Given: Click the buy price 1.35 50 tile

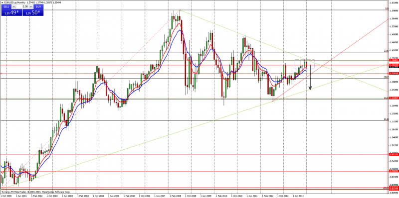Looking at the screenshot, I should (33, 12).
